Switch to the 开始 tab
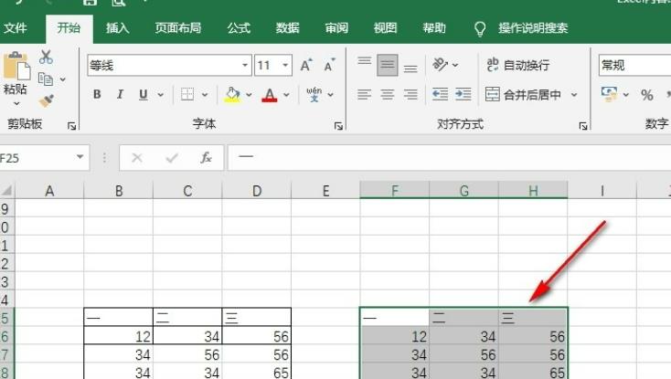The width and height of the screenshot is (671, 379). tap(69, 28)
